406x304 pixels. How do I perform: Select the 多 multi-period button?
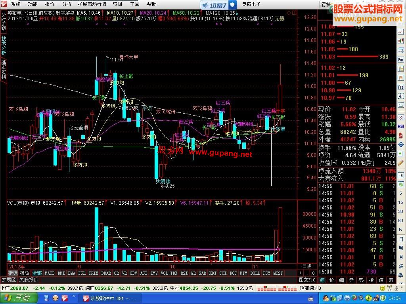point(400,266)
